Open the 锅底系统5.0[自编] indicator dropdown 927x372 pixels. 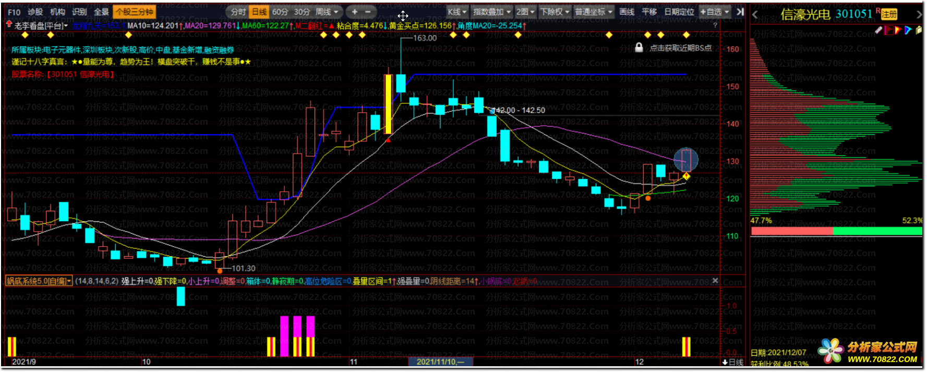click(x=39, y=281)
